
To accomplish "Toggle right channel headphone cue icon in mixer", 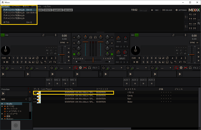I will 95,37.
